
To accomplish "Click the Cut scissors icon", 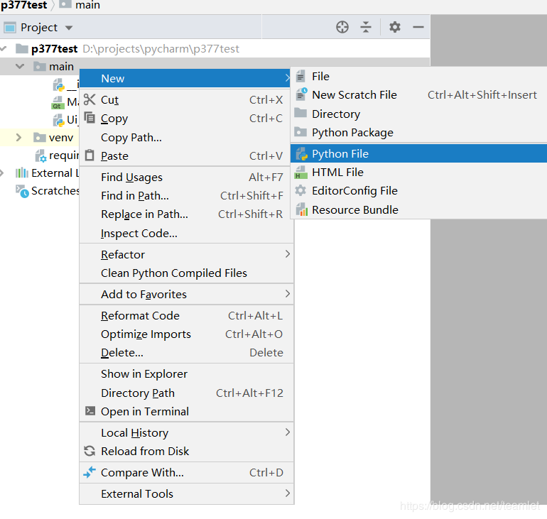I will click(x=90, y=99).
